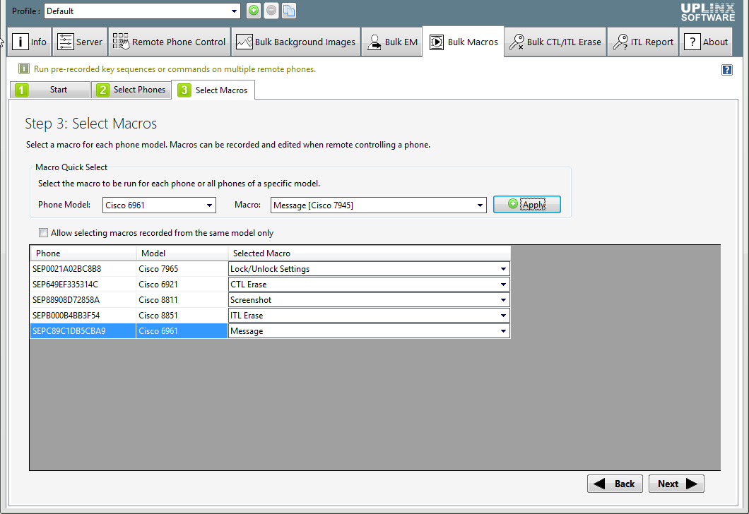Switch to Remote Phone Control tab

(x=169, y=42)
